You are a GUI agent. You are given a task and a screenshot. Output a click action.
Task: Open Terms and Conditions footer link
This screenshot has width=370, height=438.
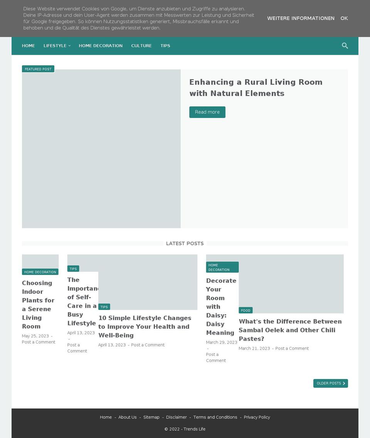(x=215, y=417)
